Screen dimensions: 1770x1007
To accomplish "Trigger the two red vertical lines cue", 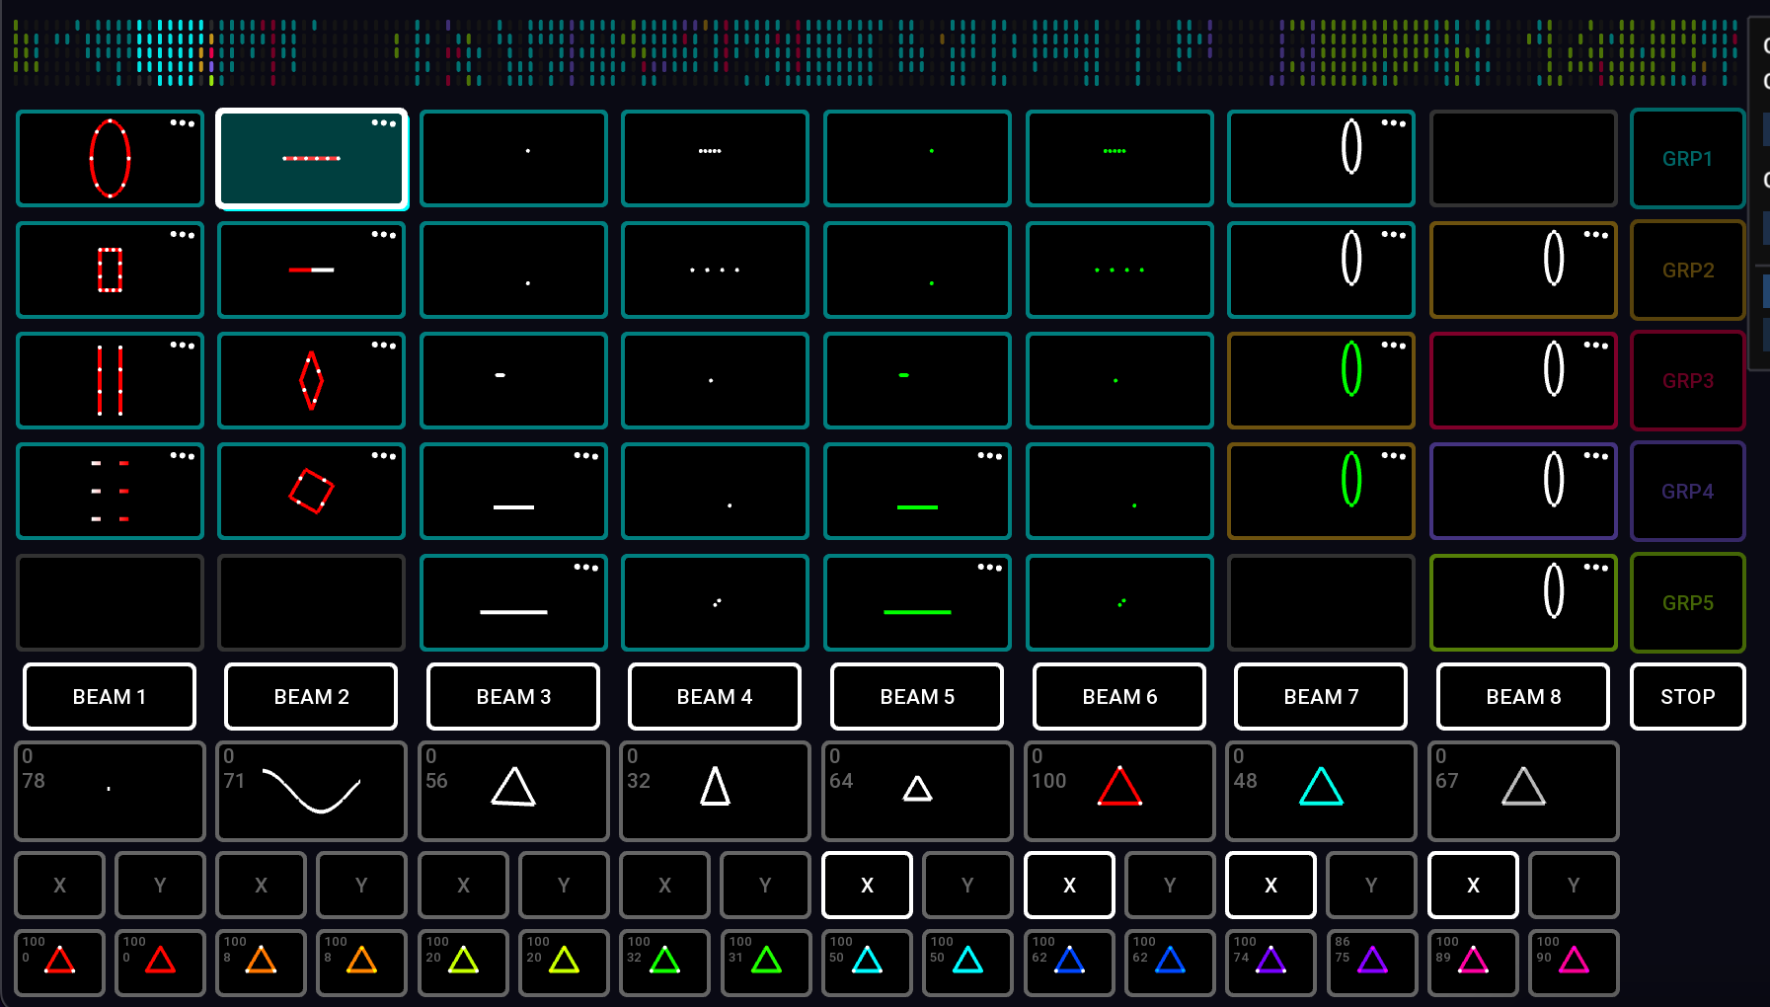I will pos(110,381).
